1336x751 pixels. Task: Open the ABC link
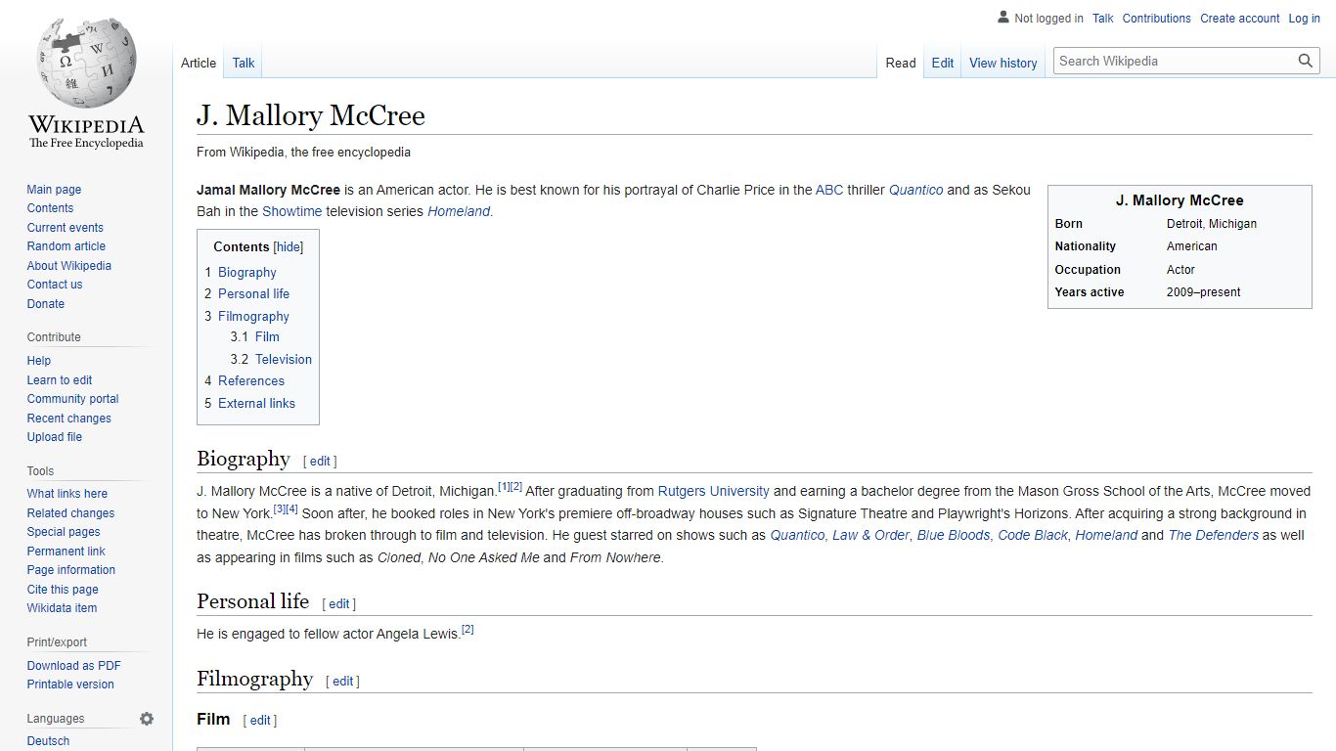point(829,190)
